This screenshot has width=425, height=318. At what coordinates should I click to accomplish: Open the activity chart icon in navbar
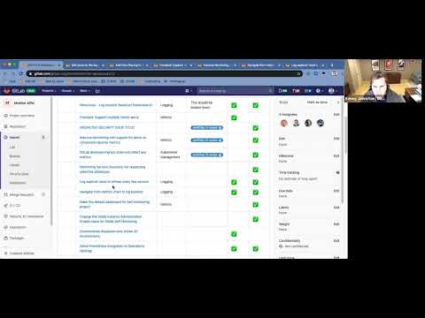[97, 91]
